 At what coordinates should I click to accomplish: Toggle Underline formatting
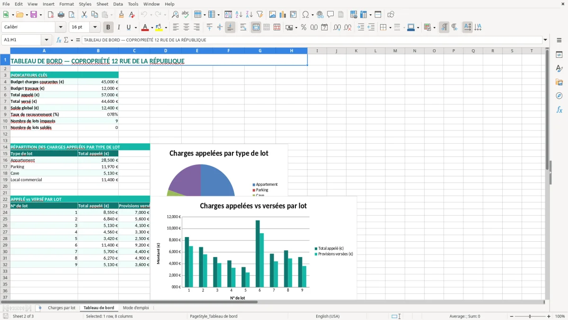(129, 27)
